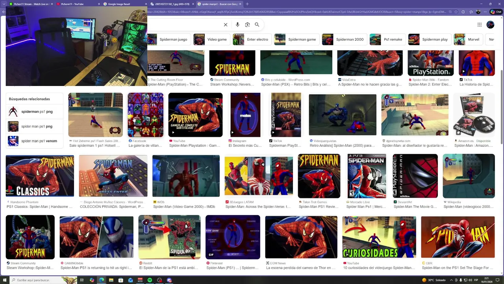The height and width of the screenshot is (284, 504).
Task: Filter results by 'Spiderman 2000' chip
Action: 344,39
